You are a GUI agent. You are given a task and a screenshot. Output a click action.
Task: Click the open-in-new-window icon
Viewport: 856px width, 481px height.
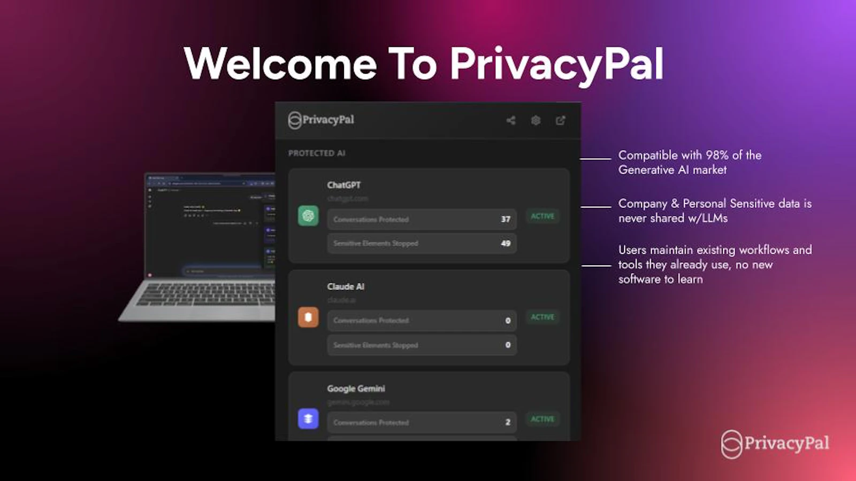tap(560, 120)
